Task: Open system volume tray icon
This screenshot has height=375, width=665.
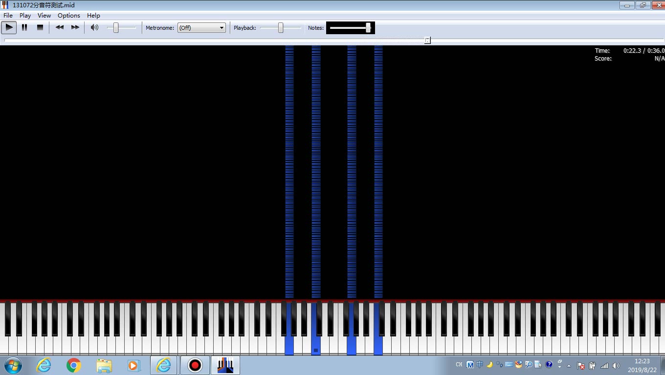Action: pyautogui.click(x=616, y=366)
